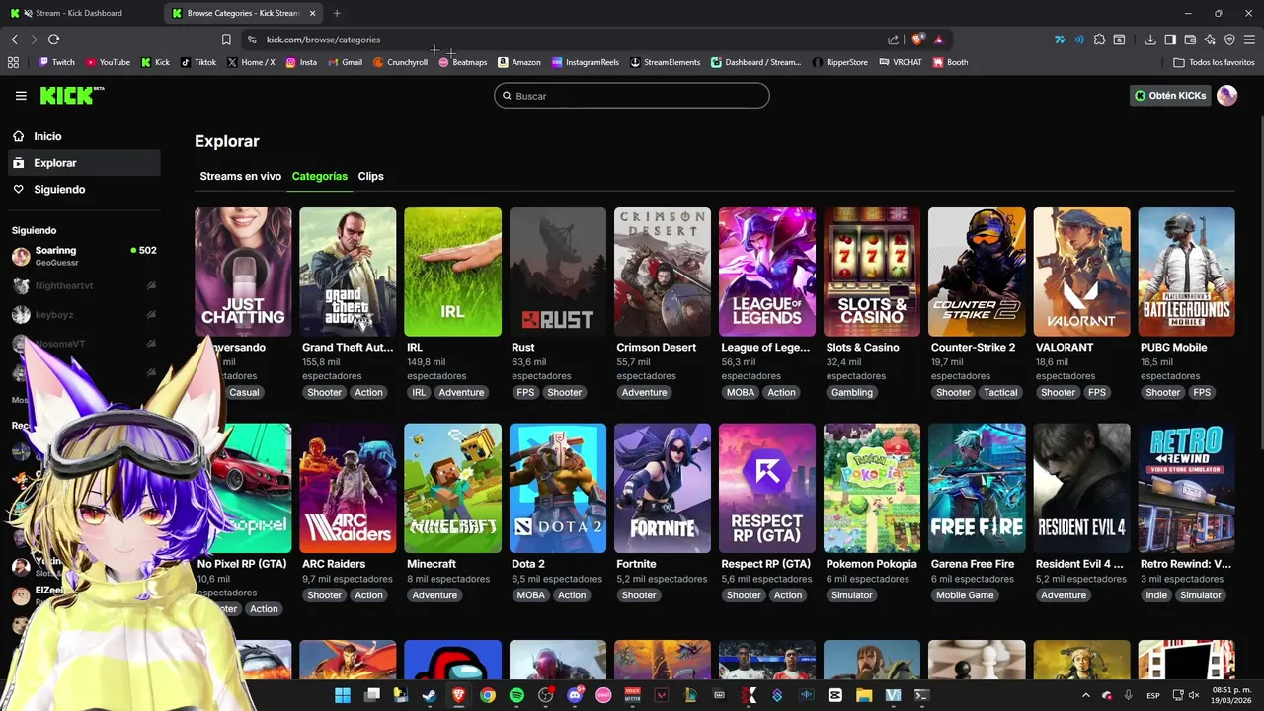1264x711 pixels.
Task: Go to Inicio in the sidebar
Action: 84,136
